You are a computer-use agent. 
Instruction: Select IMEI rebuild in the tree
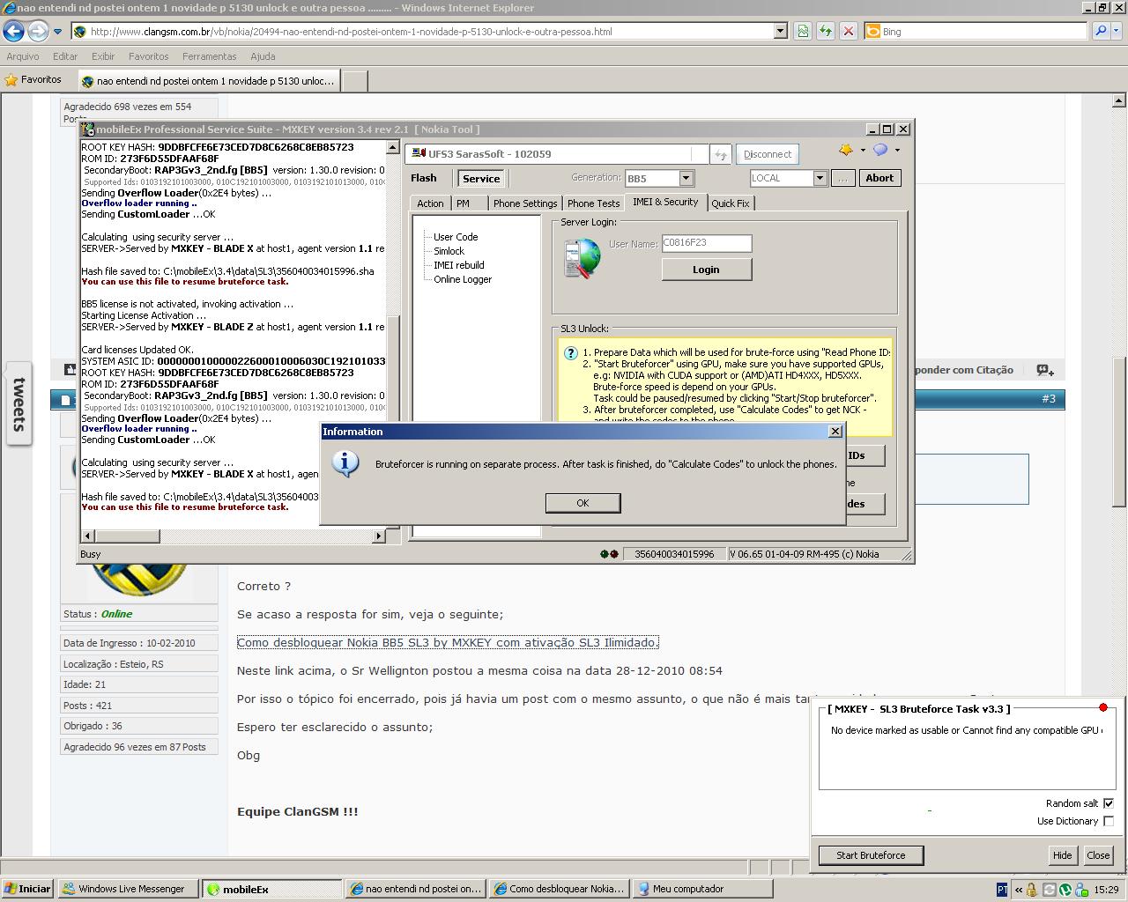click(x=458, y=265)
